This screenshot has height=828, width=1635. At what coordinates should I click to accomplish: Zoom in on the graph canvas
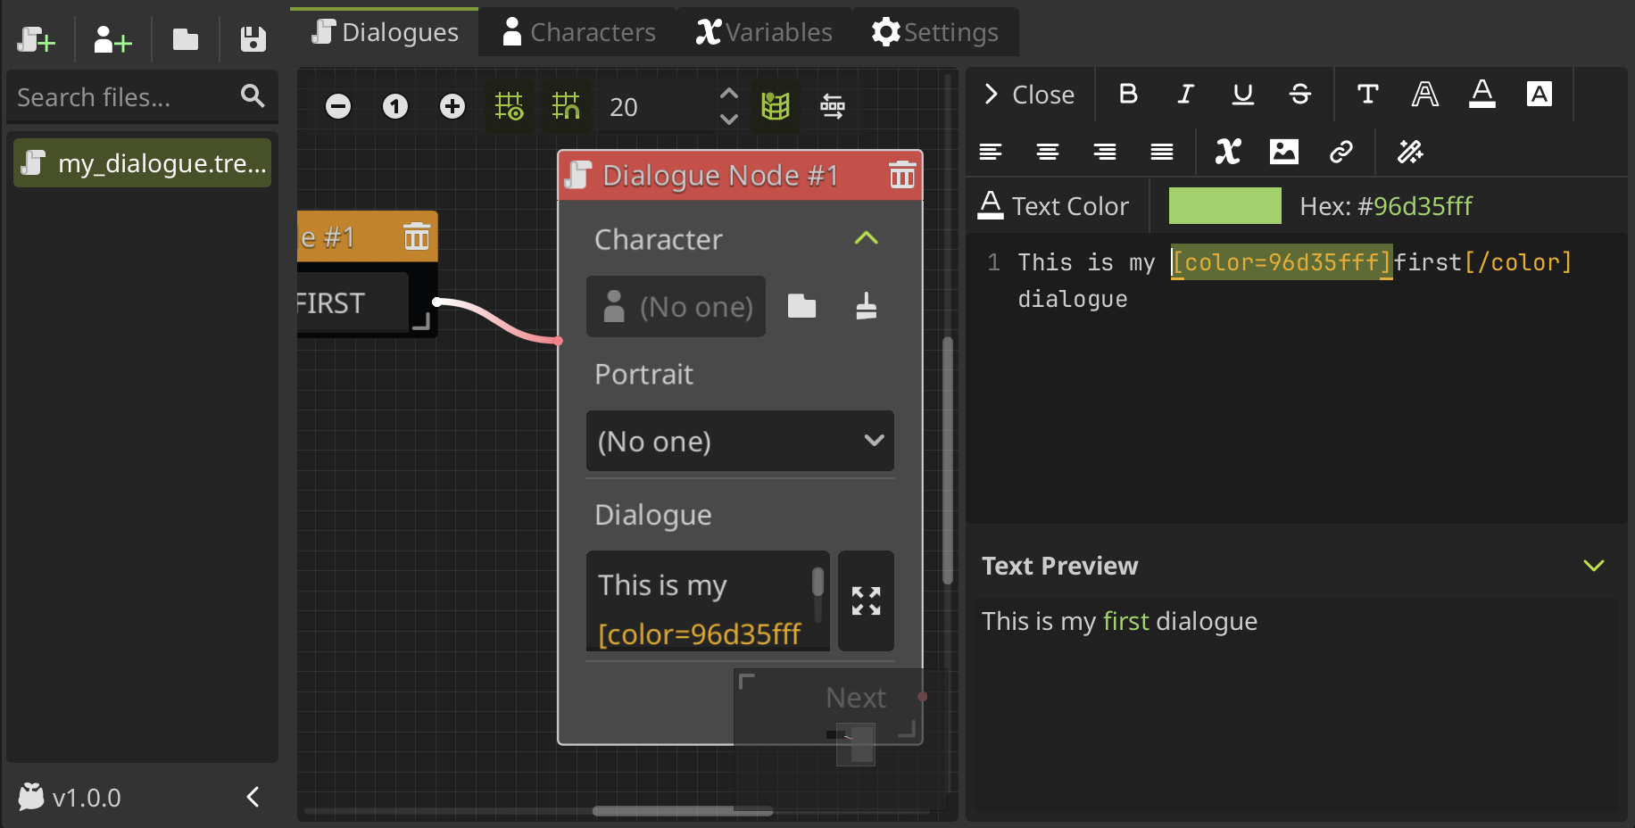[x=452, y=106]
